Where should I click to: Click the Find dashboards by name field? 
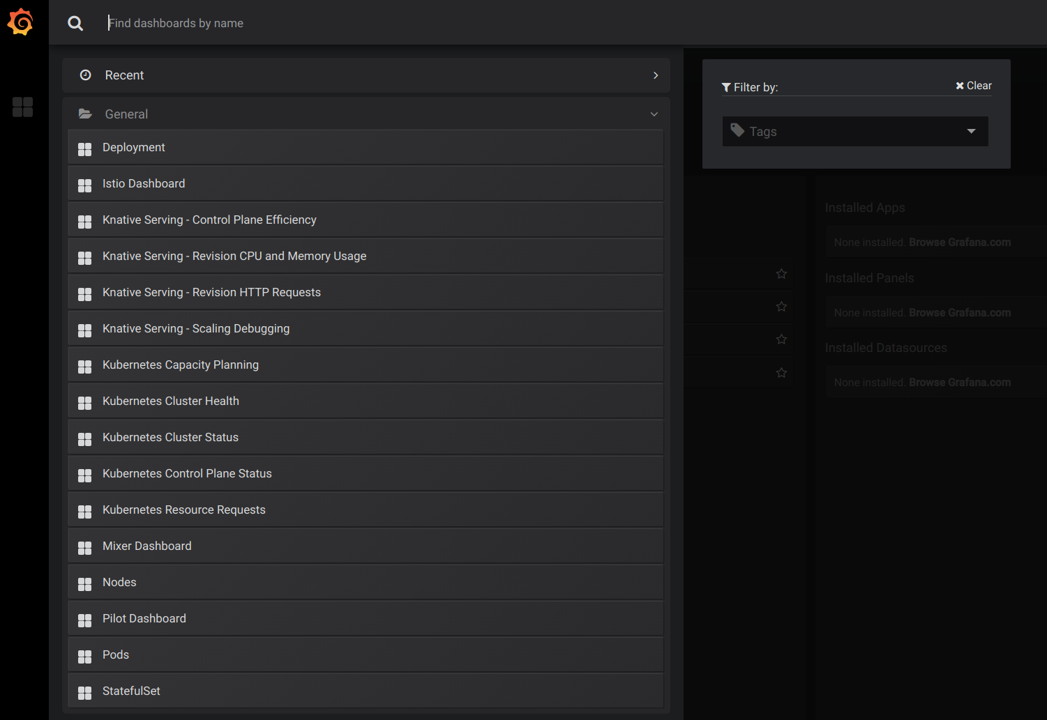pyautogui.click(x=572, y=23)
